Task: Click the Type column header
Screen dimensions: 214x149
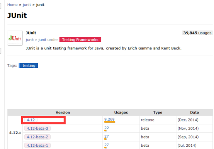Action: 158,113
